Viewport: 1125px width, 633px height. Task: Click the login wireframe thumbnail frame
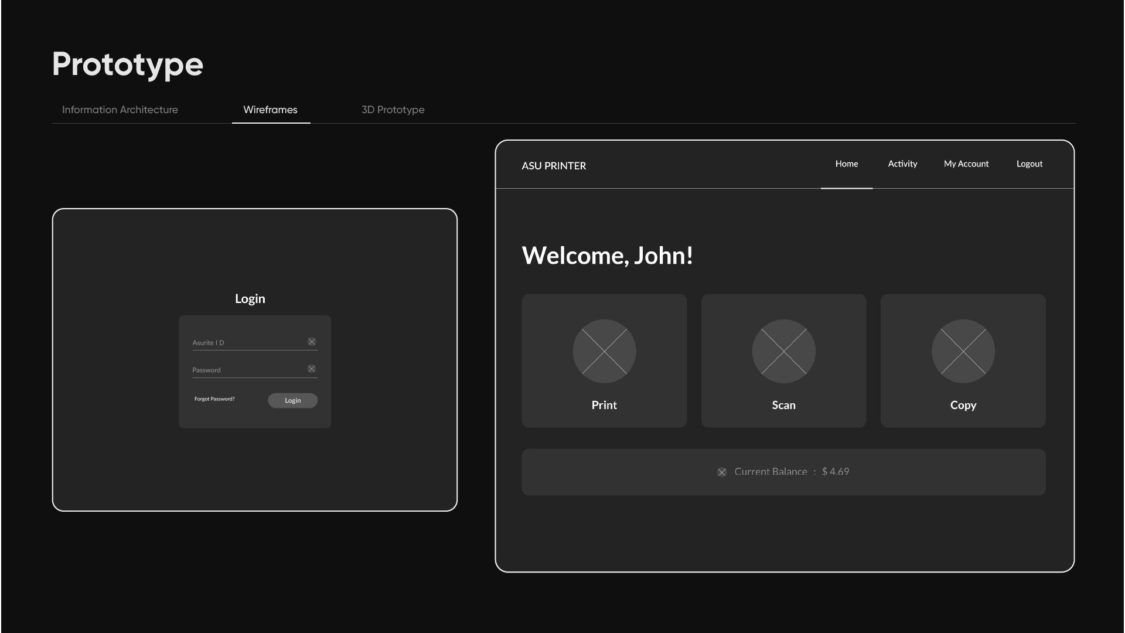pos(254,469)
